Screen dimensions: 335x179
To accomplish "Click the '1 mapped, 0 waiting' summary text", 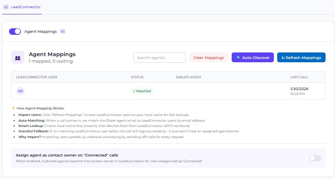I will (51, 61).
